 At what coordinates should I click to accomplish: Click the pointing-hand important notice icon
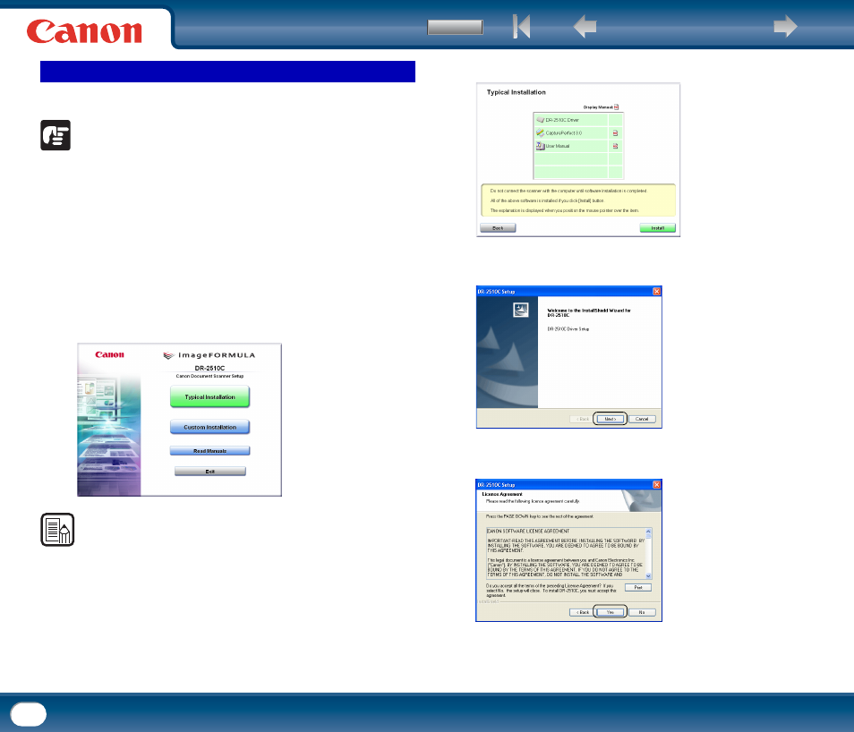coord(56,135)
